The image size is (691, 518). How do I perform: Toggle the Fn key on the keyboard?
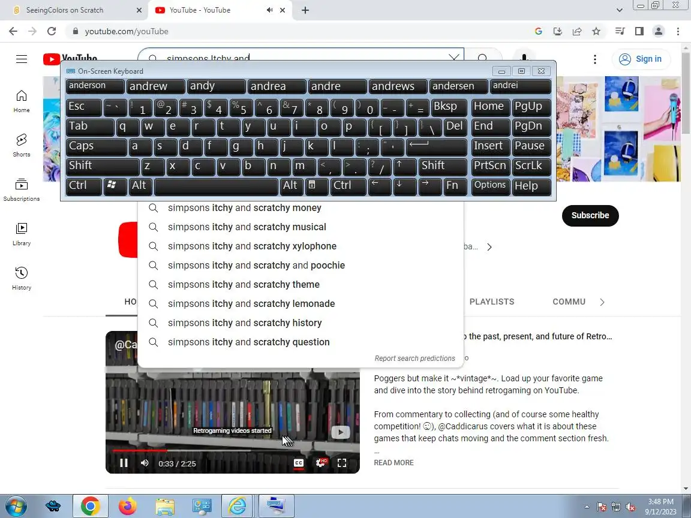[x=456, y=186]
